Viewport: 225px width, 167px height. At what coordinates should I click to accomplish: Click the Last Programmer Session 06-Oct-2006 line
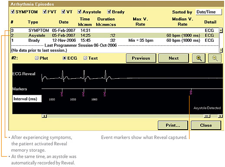click(x=81, y=45)
